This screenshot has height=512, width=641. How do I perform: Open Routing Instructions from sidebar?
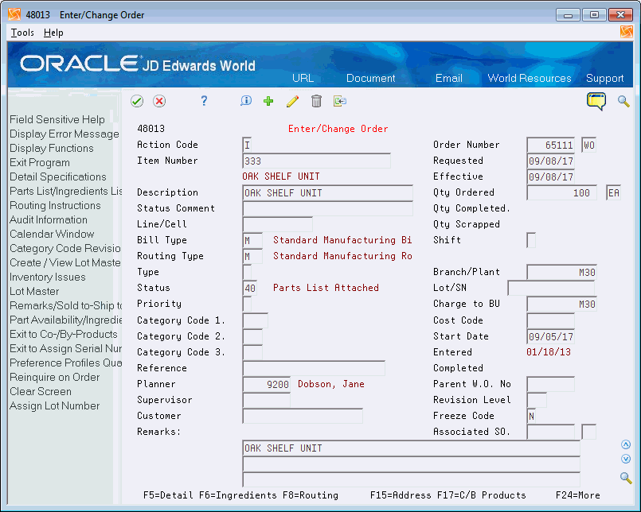[x=55, y=205]
